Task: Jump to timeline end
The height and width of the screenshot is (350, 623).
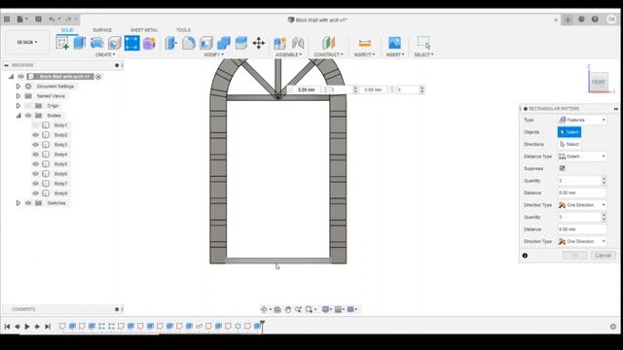Action: [x=48, y=327]
